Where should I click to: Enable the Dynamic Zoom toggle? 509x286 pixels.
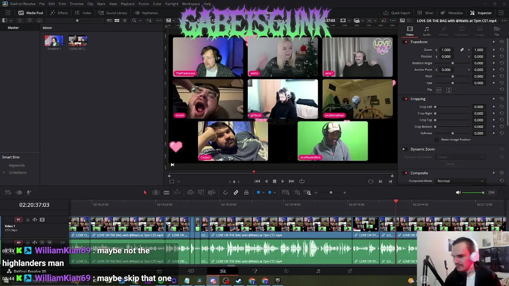(x=404, y=149)
